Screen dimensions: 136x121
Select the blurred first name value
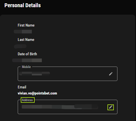click(x=23, y=31)
